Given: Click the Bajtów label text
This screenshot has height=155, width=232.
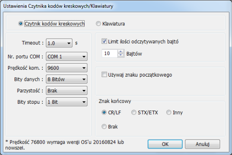Looking at the screenshot, I should pos(134,54).
